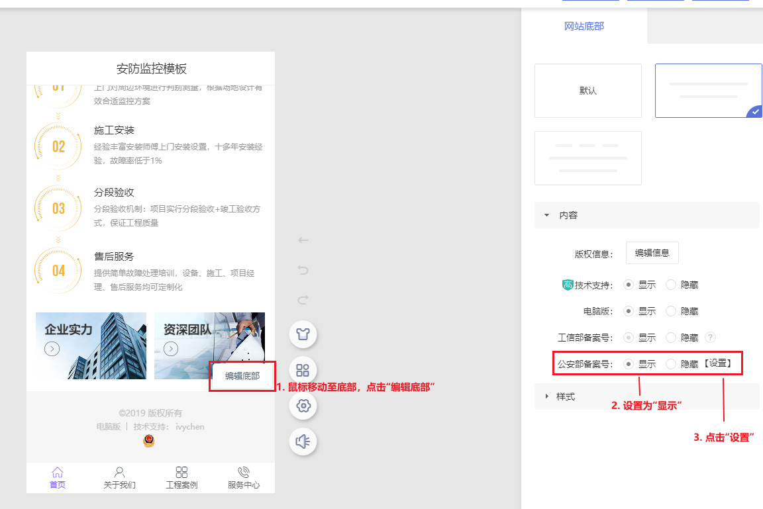
Task: Set 电脑版 to 隐藏
Action: click(x=671, y=311)
